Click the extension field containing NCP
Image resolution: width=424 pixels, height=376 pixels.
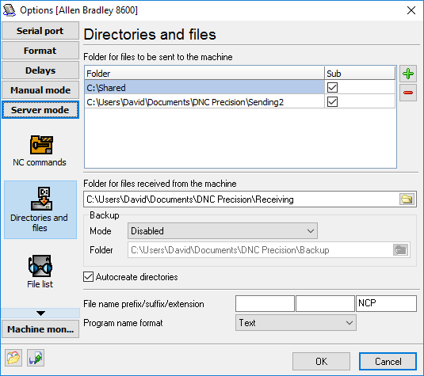coord(386,303)
